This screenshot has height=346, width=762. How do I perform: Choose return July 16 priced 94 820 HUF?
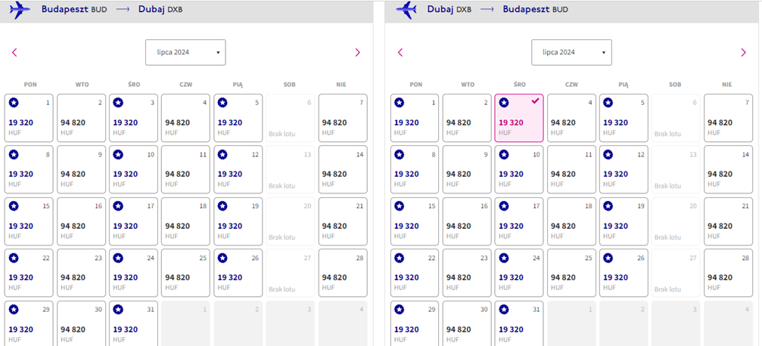pyautogui.click(x=467, y=221)
